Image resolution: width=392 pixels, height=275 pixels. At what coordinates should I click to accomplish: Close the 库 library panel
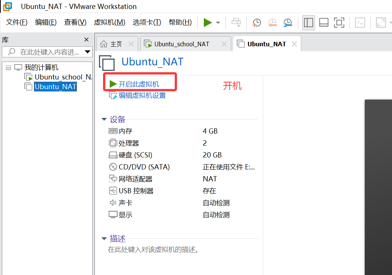[87, 40]
